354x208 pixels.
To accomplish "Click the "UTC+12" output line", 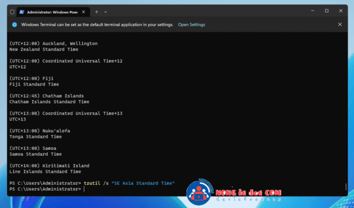I will 18,67.
